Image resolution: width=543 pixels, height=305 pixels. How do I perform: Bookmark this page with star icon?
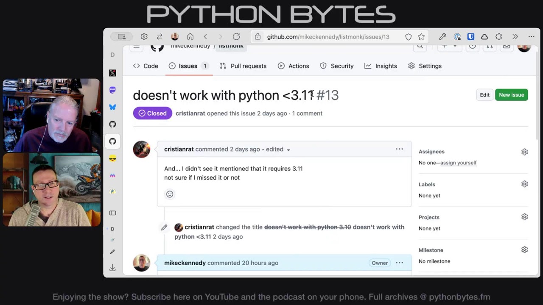pos(421,37)
